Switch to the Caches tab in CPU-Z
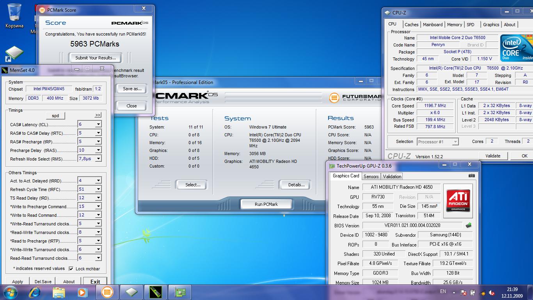This screenshot has width=533, height=300. point(411,25)
